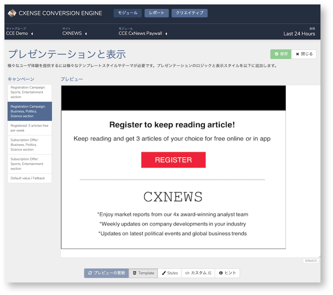Image resolution: width=333 pixels, height=295 pixels.
Task: Close the editor with 閉じる button
Action: tap(304, 54)
